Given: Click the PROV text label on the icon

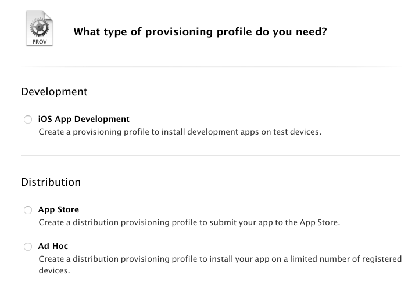Looking at the screenshot, I should point(39,41).
